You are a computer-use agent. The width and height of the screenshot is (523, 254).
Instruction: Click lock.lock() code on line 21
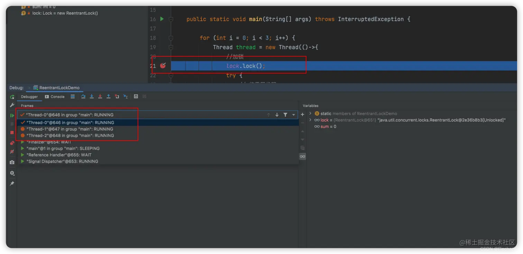coord(246,66)
